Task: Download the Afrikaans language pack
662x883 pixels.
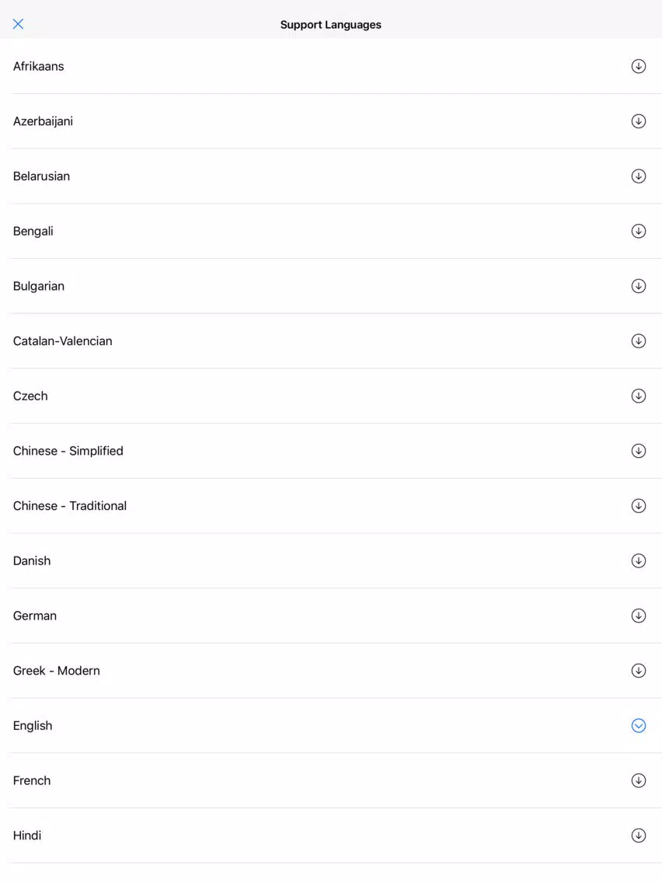Action: 639,66
